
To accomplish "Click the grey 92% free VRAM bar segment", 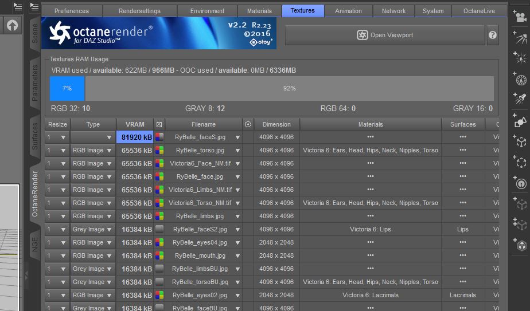I will (x=289, y=88).
